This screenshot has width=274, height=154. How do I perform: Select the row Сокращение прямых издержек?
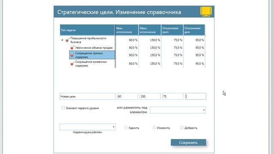[92, 55]
